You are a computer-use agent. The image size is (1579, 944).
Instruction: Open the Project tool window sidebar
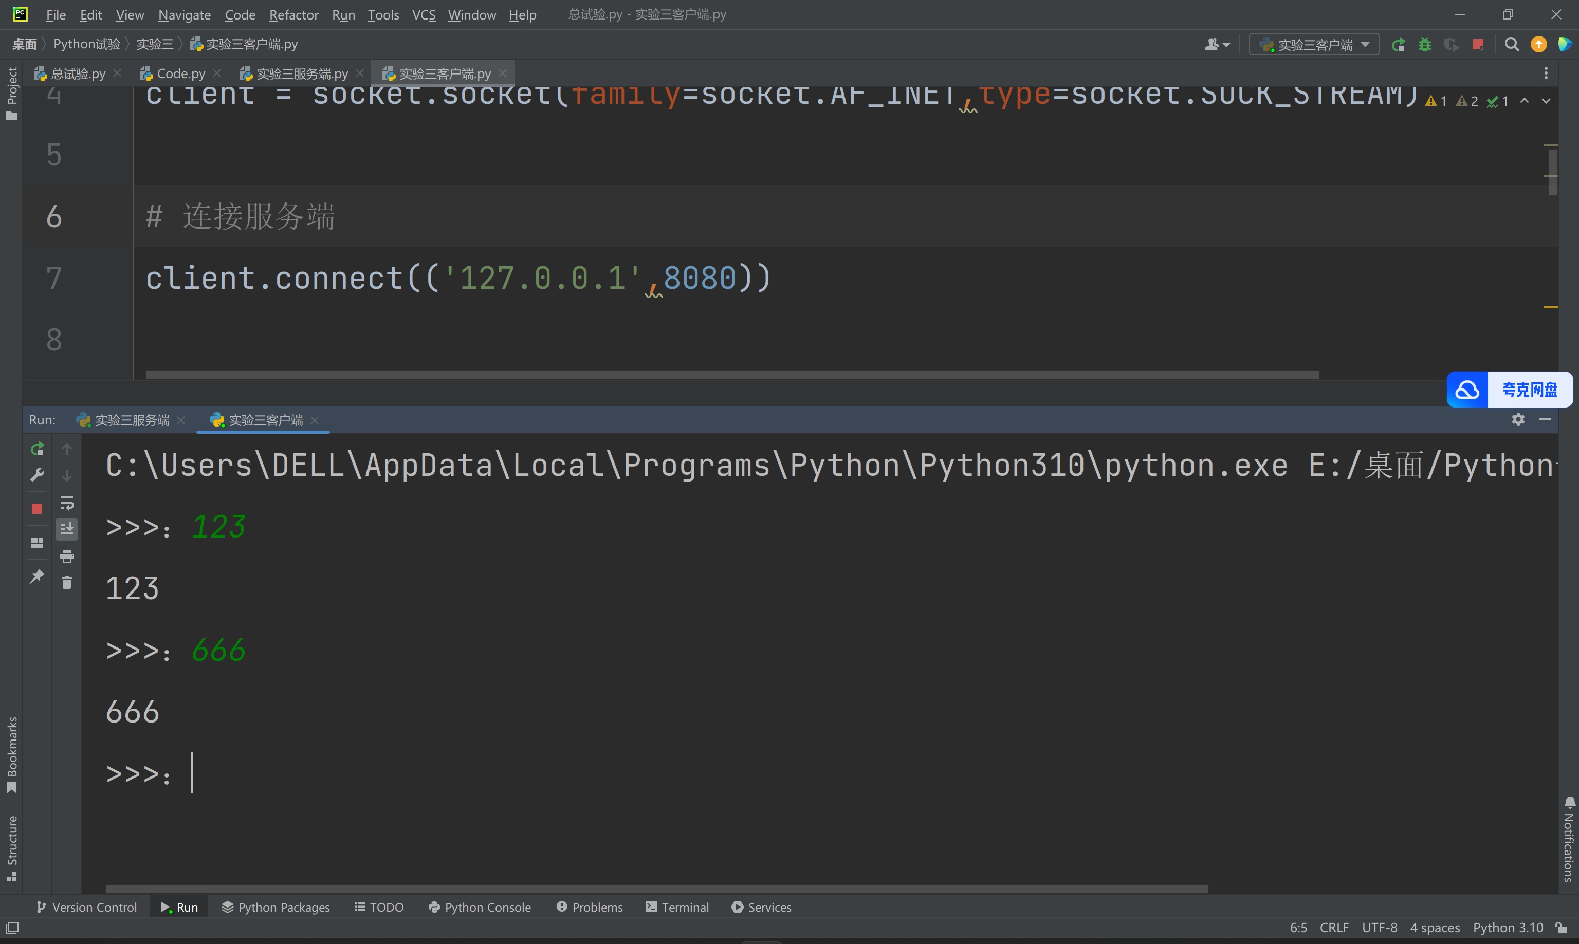11,93
